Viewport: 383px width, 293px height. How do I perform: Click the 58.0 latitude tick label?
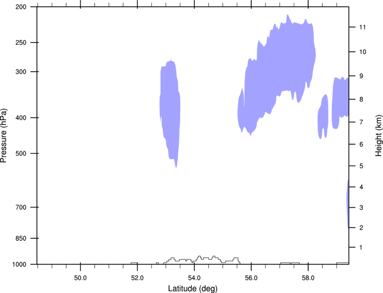308,278
